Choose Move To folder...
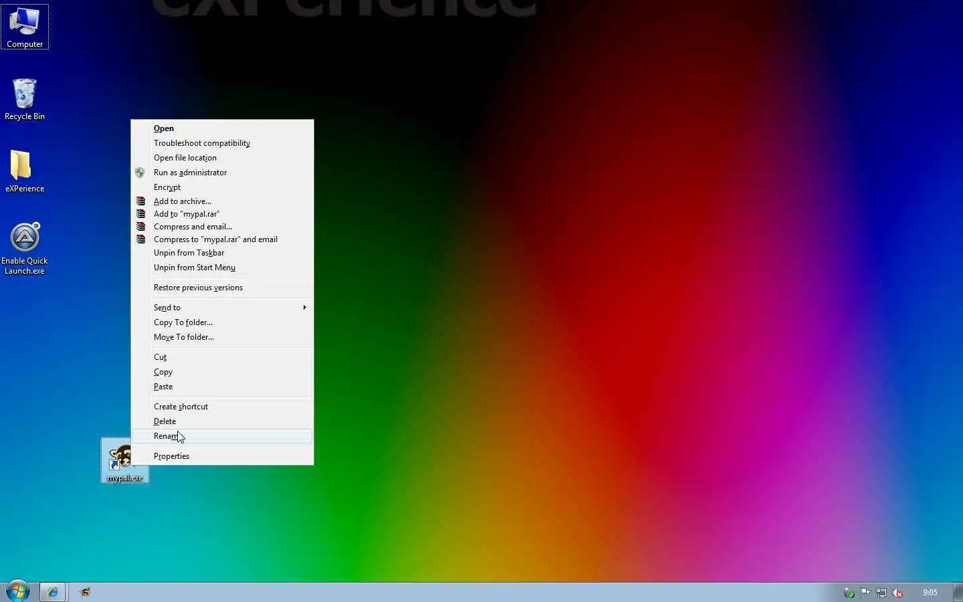 click(222, 337)
